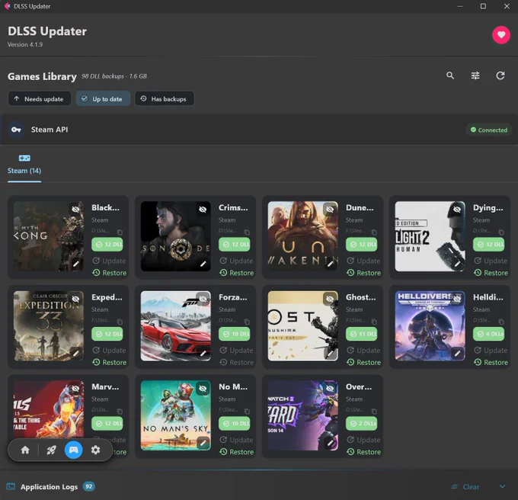Hide Expedition 33 from library

coord(75,299)
